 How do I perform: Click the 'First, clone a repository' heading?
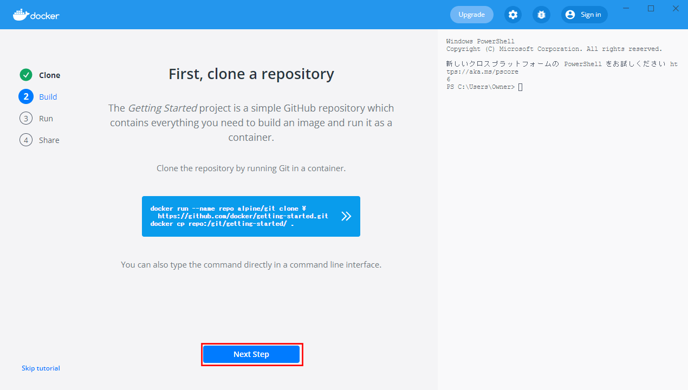tap(251, 74)
